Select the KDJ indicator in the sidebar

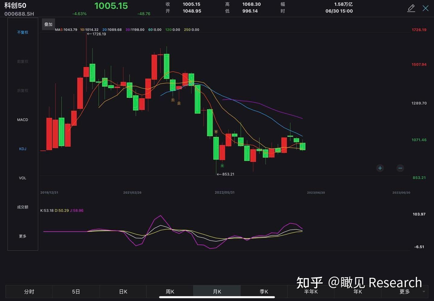pos(22,149)
